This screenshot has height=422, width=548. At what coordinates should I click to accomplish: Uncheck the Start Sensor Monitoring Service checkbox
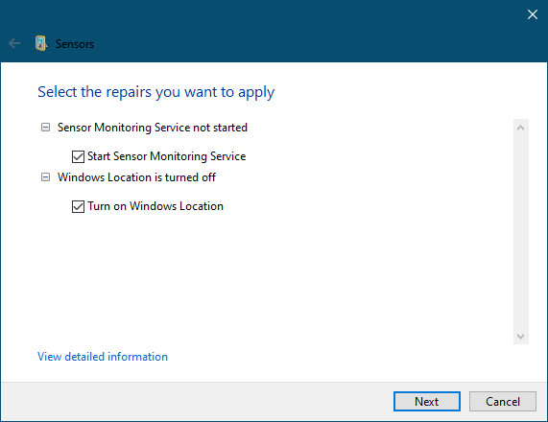pyautogui.click(x=78, y=156)
